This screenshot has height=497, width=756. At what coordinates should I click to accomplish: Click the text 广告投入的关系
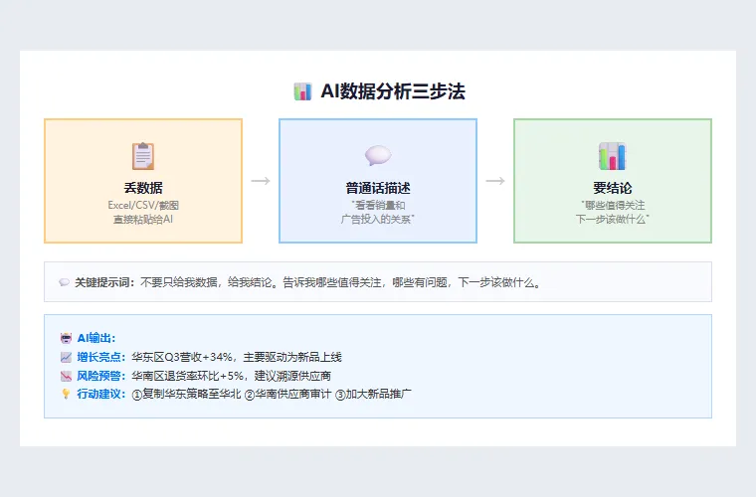pyautogui.click(x=376, y=219)
